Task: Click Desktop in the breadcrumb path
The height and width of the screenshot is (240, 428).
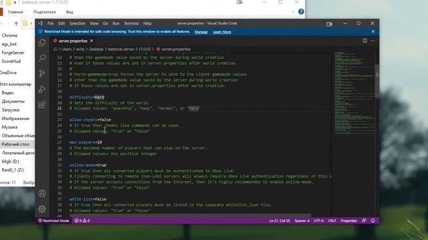Action: 96,49
